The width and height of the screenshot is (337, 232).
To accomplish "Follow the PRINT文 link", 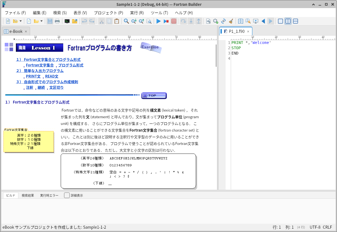I will 33,76.
